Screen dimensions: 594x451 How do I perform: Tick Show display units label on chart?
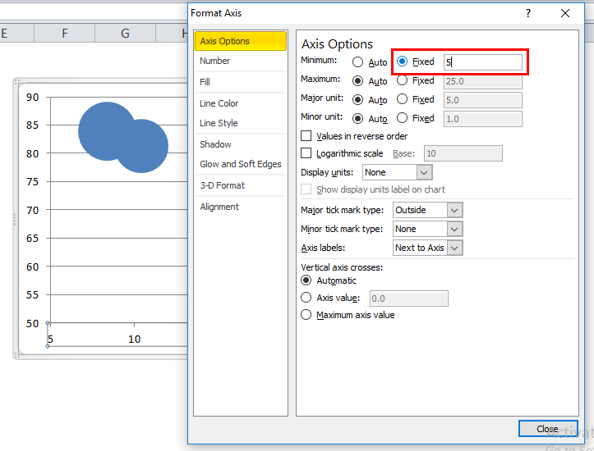(x=306, y=189)
